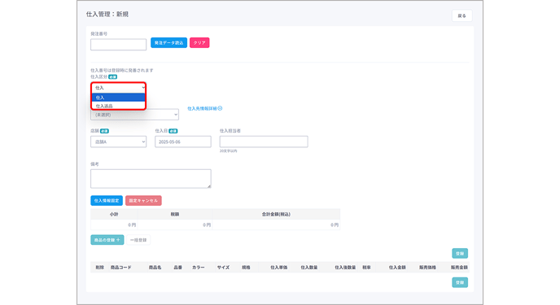This screenshot has width=560, height=305.
Task: Click the 削除 column header
Action: [x=99, y=268]
